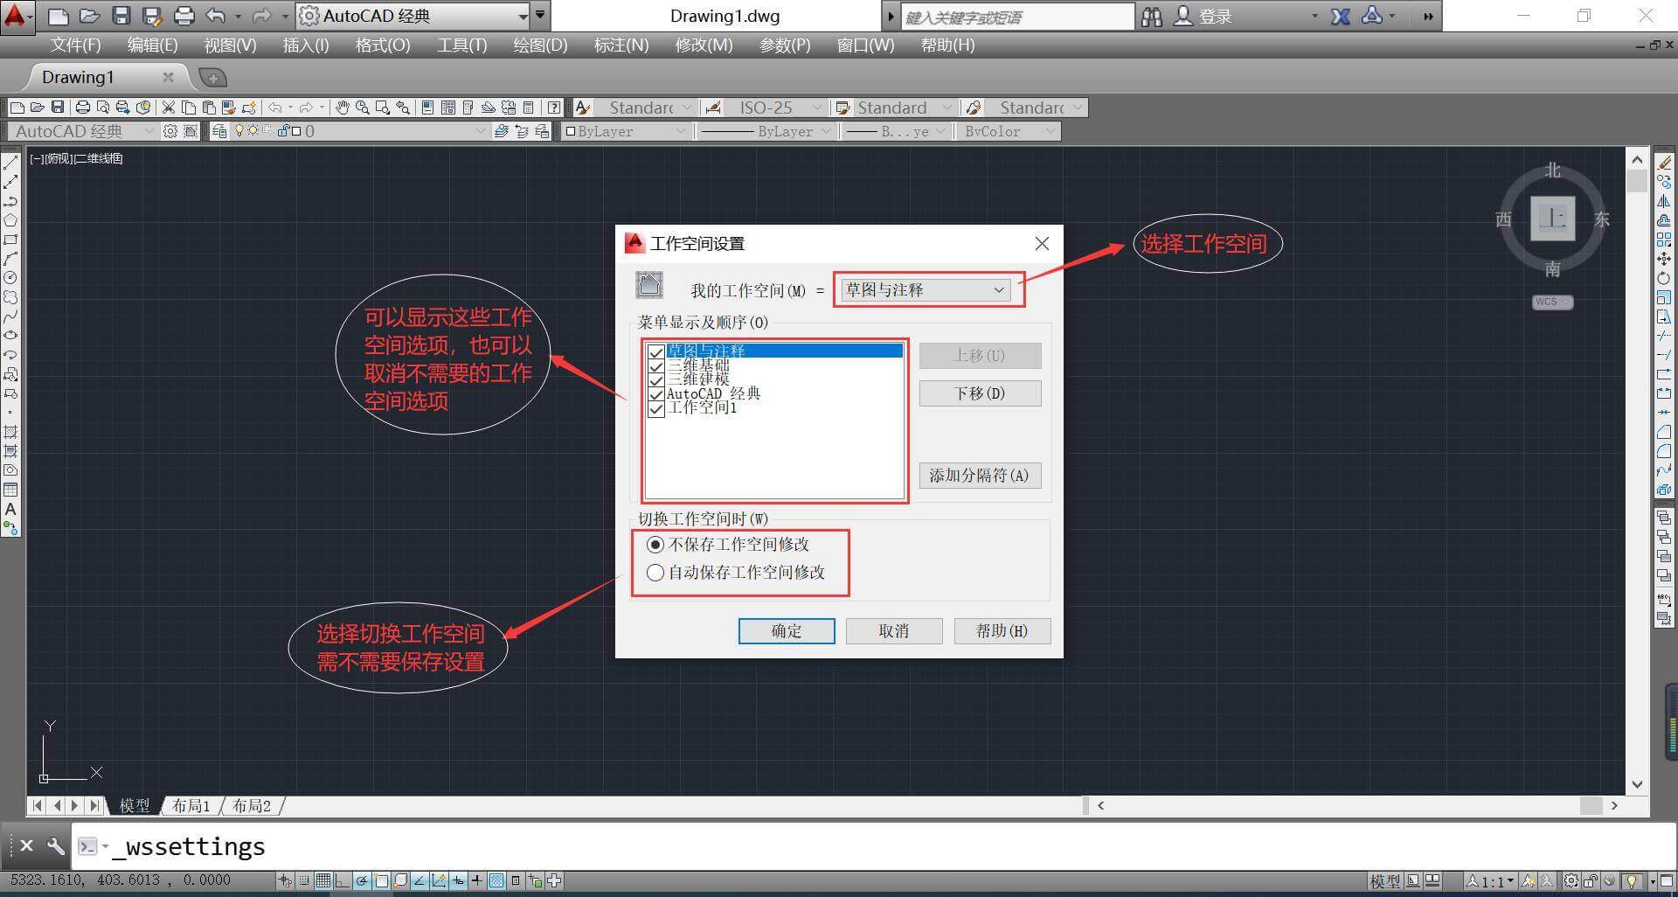Click the 添加分隔符(A) button
The height and width of the screenshot is (897, 1678).
click(980, 476)
